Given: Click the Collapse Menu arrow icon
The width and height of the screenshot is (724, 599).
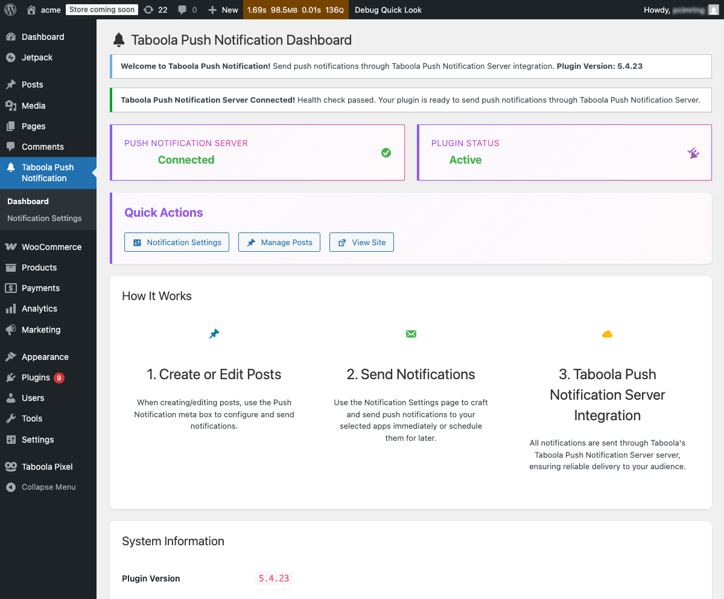Looking at the screenshot, I should (11, 487).
